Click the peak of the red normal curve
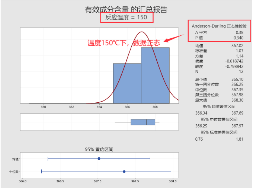 coord(141,32)
